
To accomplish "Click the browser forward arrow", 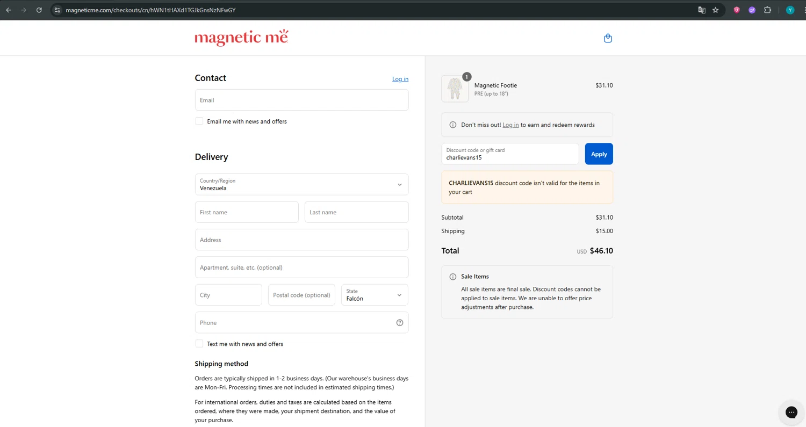I will coord(24,10).
